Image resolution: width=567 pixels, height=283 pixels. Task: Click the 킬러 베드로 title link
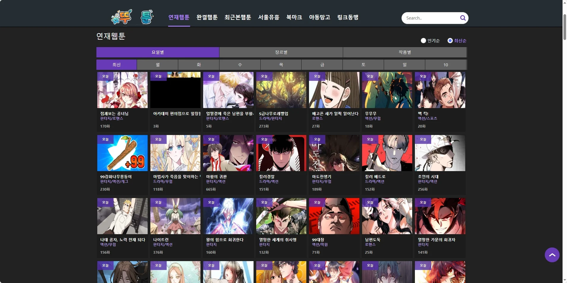pos(375,176)
